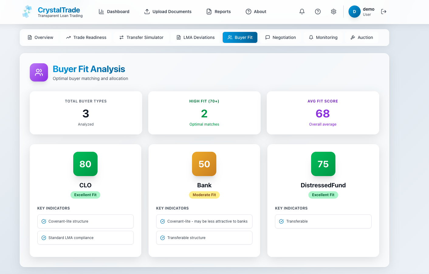
Task: Click the logout arrow icon
Action: coord(383,12)
